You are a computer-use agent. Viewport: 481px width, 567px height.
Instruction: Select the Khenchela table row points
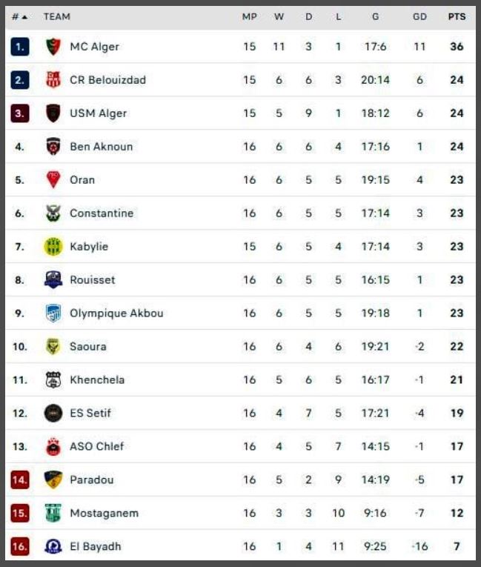457,379
